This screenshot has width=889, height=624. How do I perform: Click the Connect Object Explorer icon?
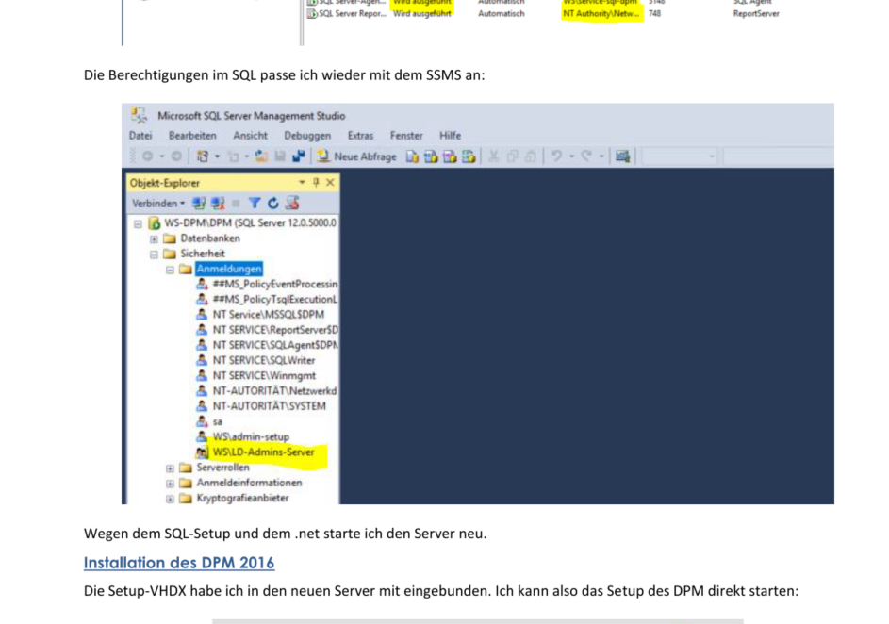[x=198, y=203]
